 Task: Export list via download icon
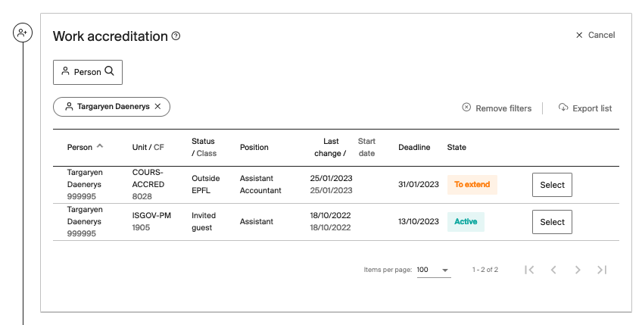[585, 108]
